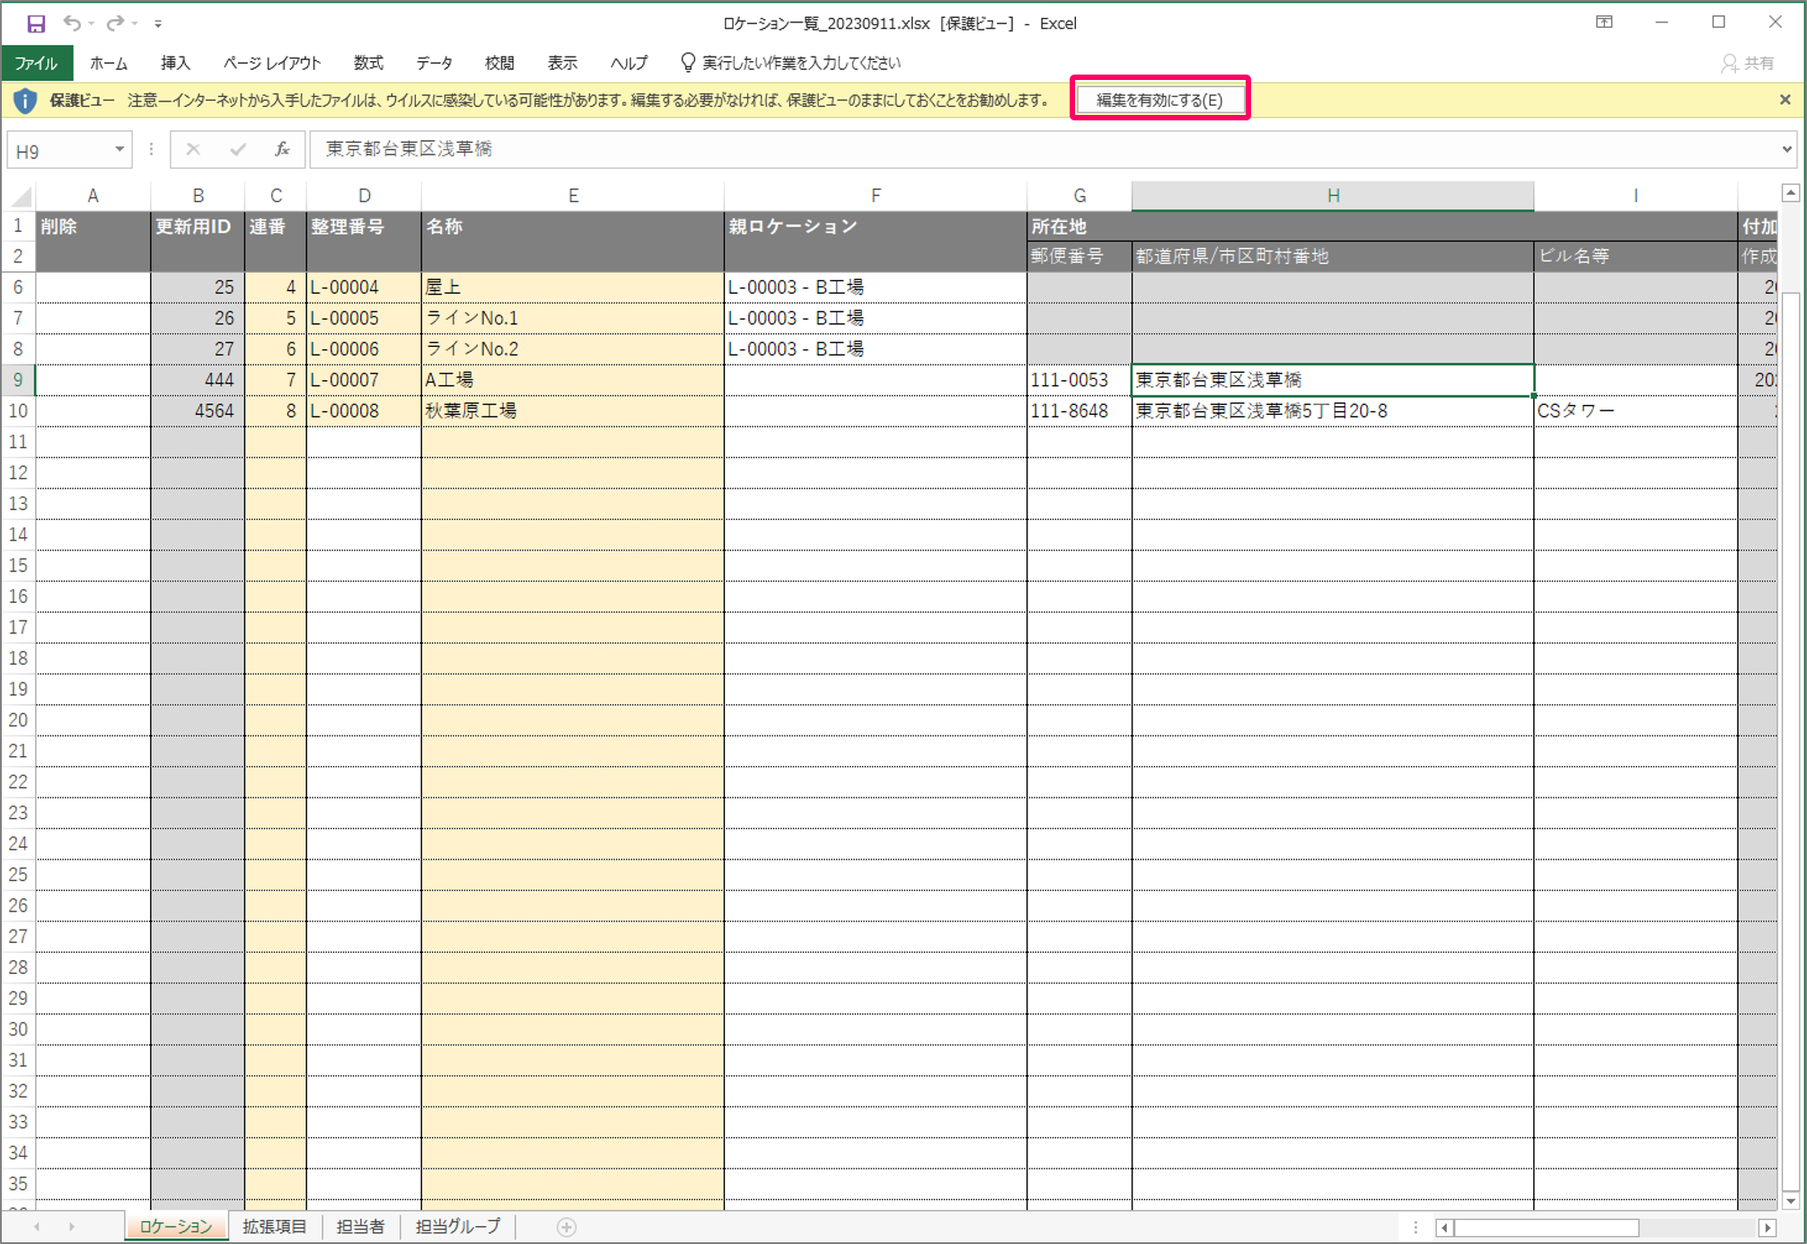Open the Name Box dropdown arrow

click(x=119, y=149)
